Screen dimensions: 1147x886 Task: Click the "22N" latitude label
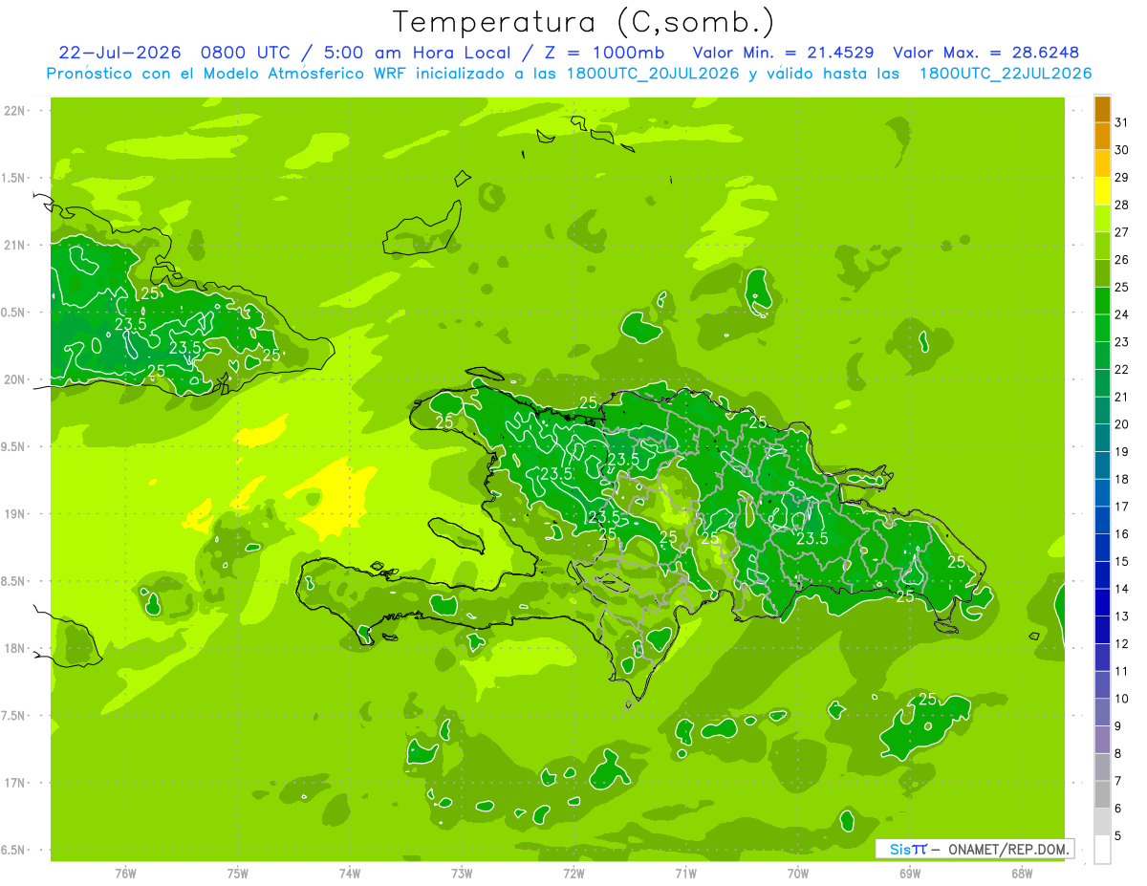point(14,111)
